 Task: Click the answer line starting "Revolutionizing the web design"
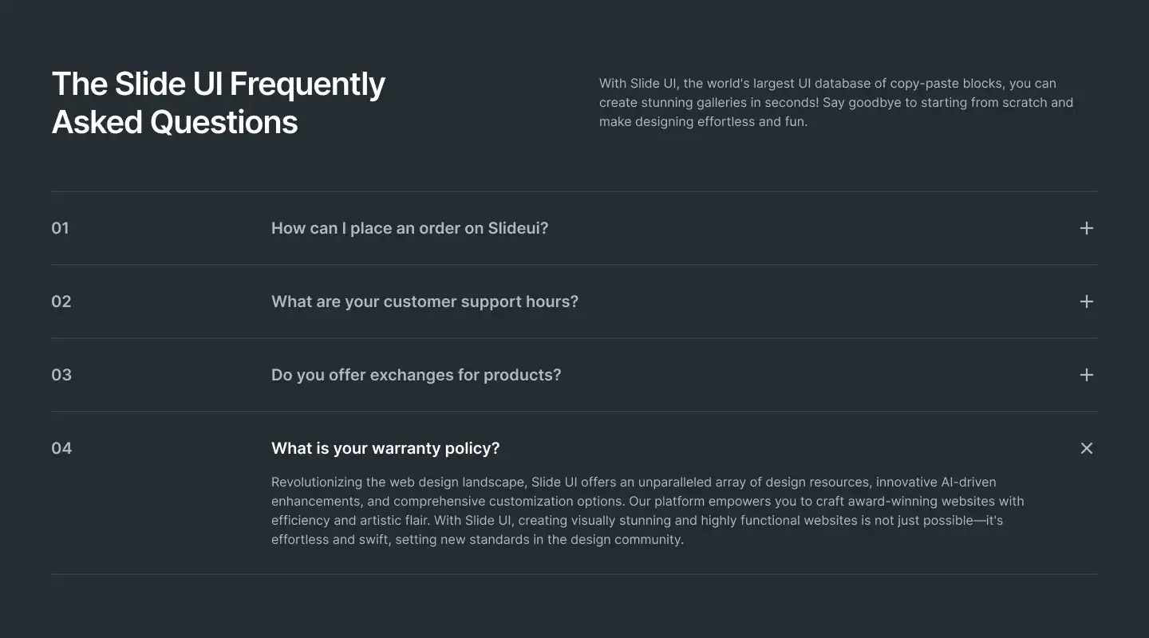(x=634, y=482)
